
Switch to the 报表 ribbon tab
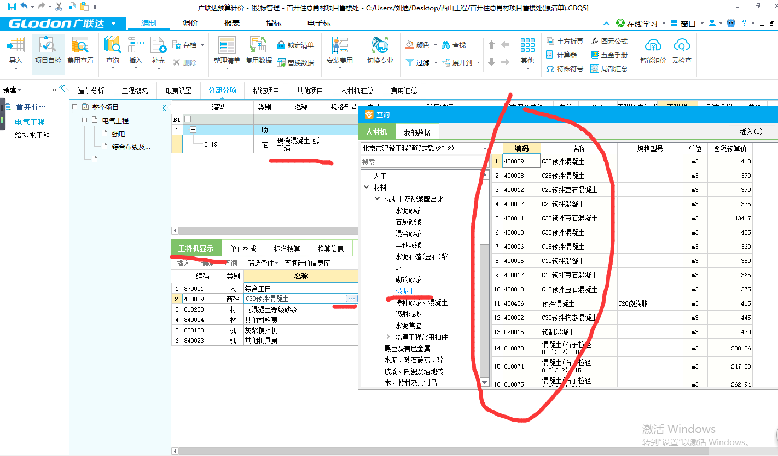click(232, 23)
